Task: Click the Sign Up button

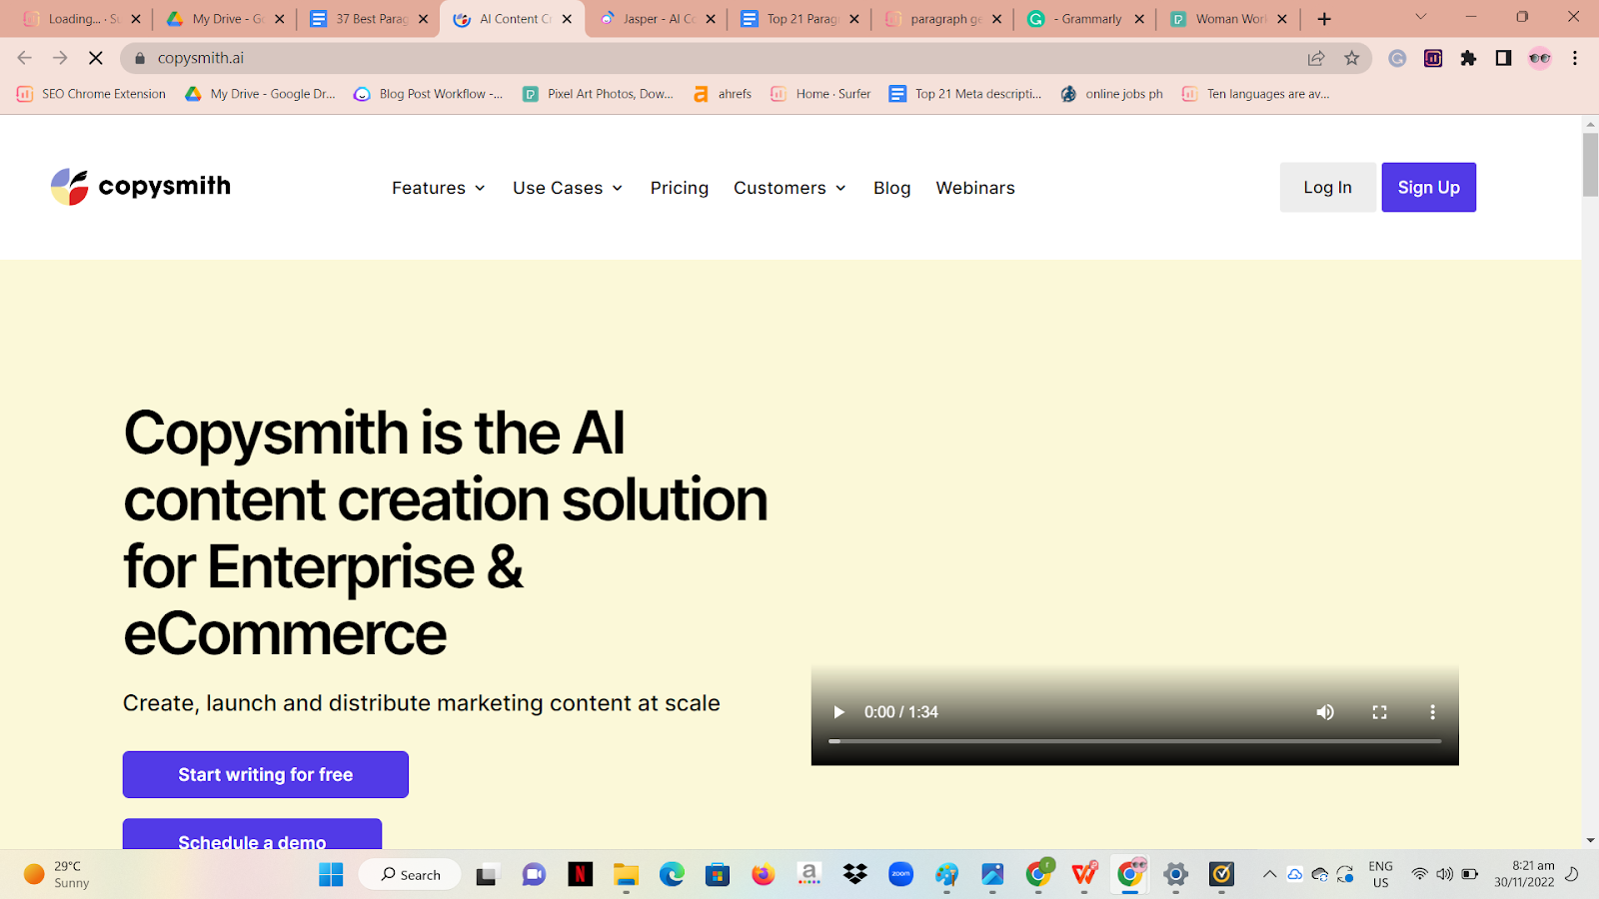Action: (1428, 187)
